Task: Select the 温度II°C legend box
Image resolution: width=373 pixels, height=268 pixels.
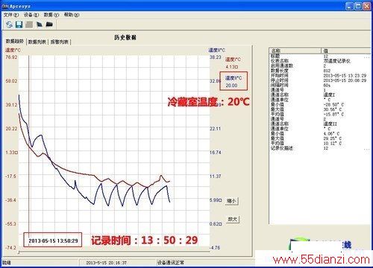Action: pos(233,81)
